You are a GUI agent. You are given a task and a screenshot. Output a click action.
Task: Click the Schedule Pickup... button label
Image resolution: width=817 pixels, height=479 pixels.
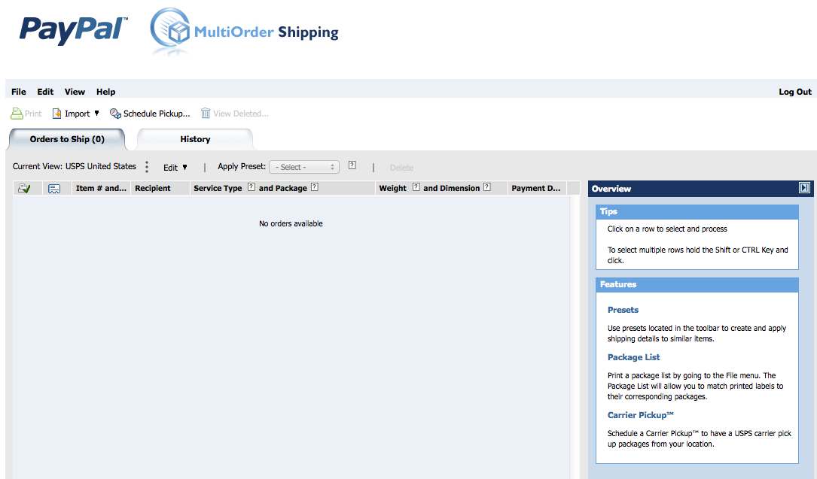pyautogui.click(x=157, y=114)
